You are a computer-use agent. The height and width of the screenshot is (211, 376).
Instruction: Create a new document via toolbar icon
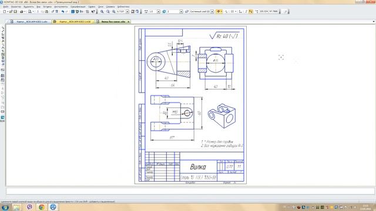(4, 12)
